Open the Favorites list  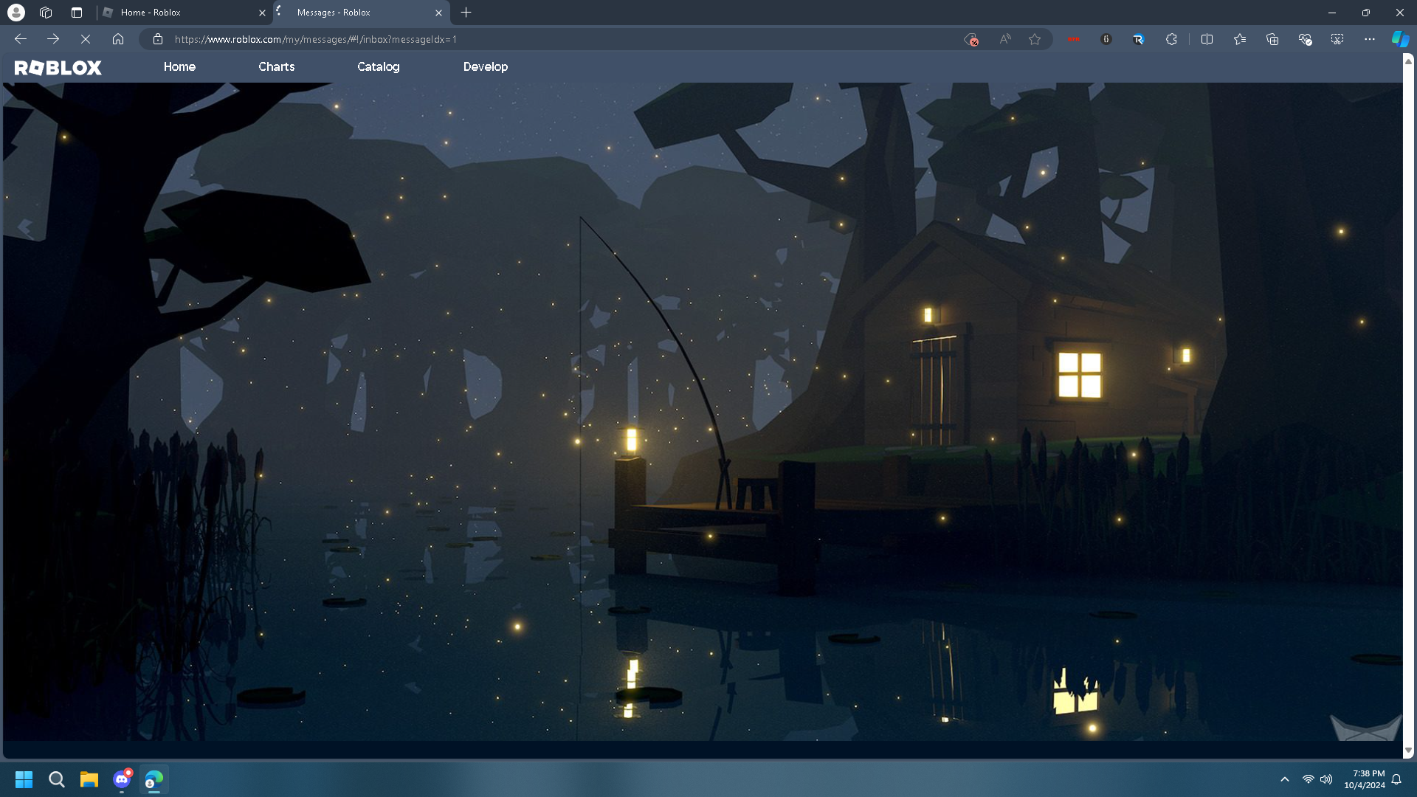pyautogui.click(x=1240, y=39)
